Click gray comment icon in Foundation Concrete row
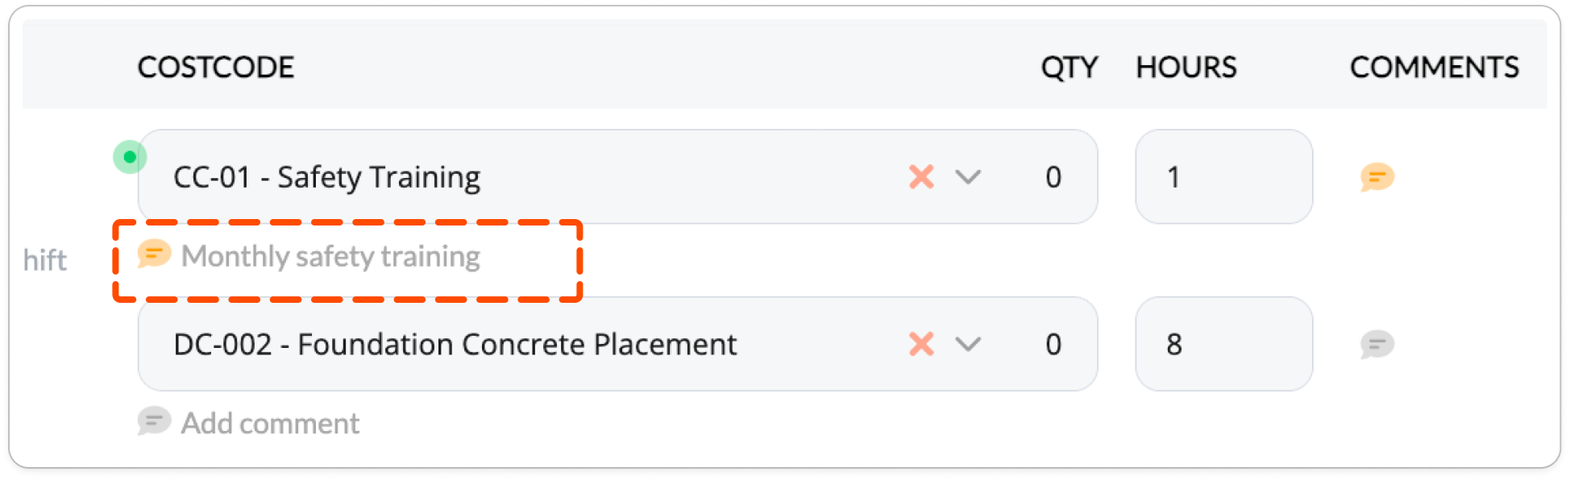Screen dimensions: 1570x480 1377,344
